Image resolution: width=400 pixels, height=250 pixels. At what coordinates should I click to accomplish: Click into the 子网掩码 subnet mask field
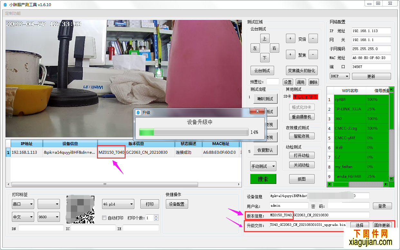[x=371, y=49]
